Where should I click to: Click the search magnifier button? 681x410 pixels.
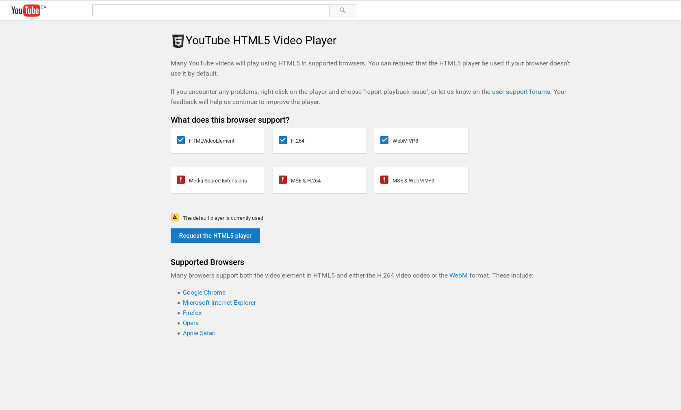[x=343, y=11]
